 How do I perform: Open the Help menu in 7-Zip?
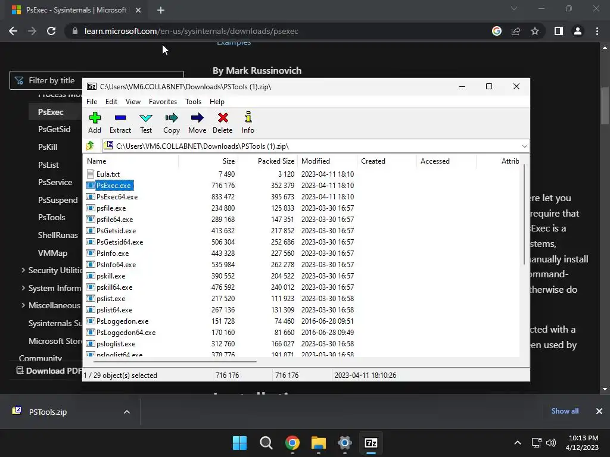[x=217, y=101]
